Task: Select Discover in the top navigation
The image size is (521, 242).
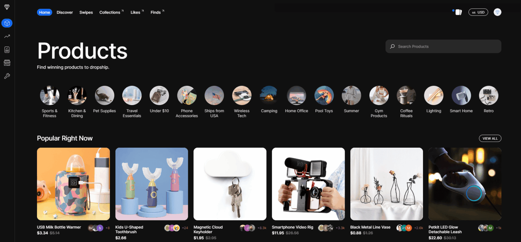Action: click(x=64, y=12)
